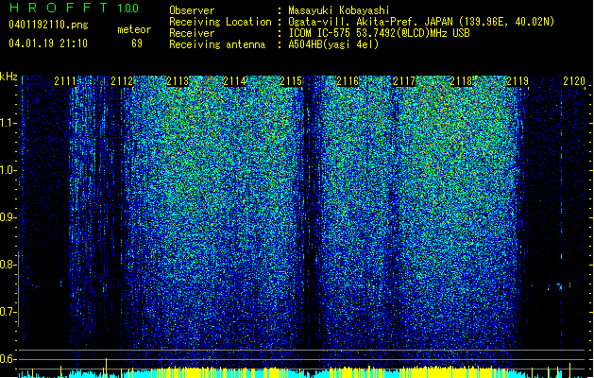The image size is (594, 378).
Task: Click the kHz axis unit label
Action: pyautogui.click(x=8, y=77)
